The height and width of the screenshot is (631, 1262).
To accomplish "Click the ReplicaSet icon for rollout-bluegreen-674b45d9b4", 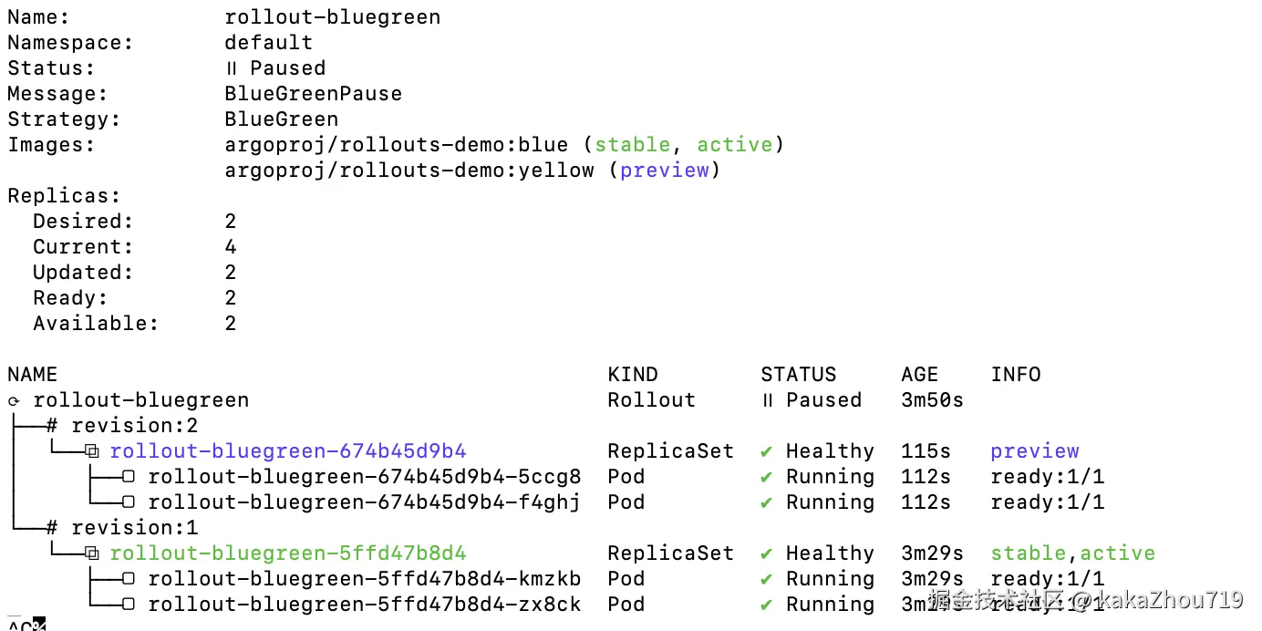I will (91, 451).
